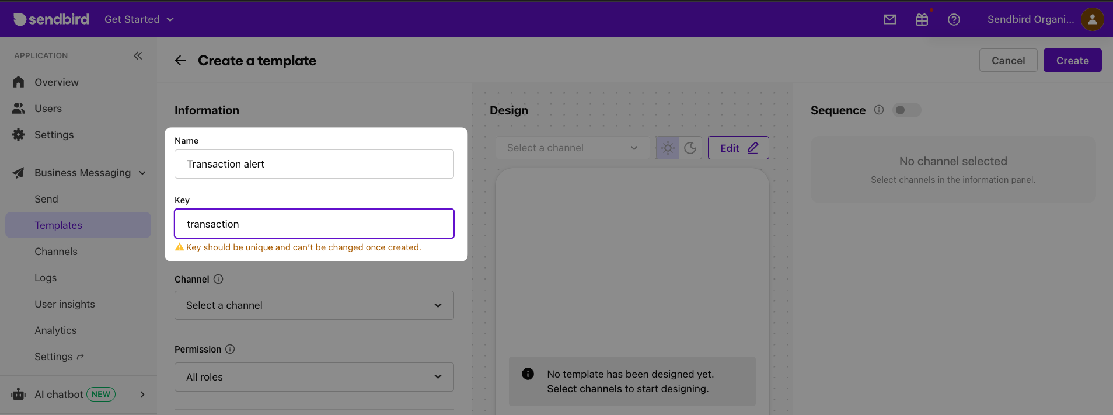Viewport: 1113px width, 415px height.
Task: Click the Key input field
Action: [x=314, y=224]
